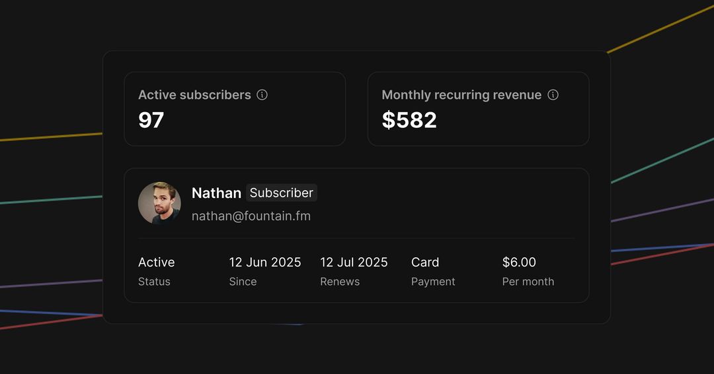Click the 12 Jun 2025 start date
The width and height of the screenshot is (714, 374).
265,262
